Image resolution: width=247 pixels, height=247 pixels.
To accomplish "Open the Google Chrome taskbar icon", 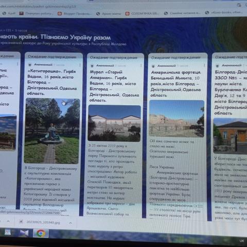I will pos(41,233).
